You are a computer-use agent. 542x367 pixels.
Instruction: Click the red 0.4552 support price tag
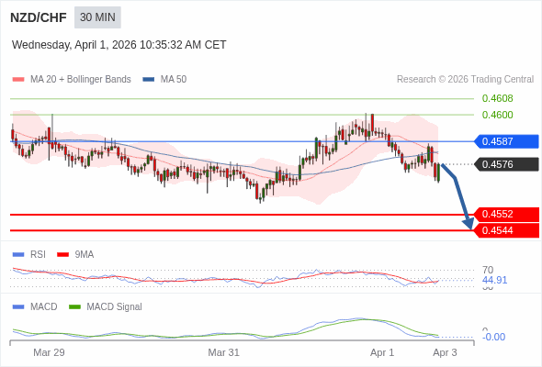coord(506,215)
